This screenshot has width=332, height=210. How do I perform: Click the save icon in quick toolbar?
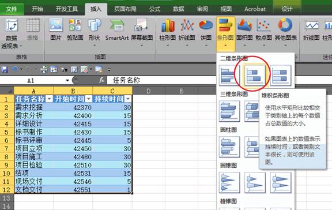point(4,69)
